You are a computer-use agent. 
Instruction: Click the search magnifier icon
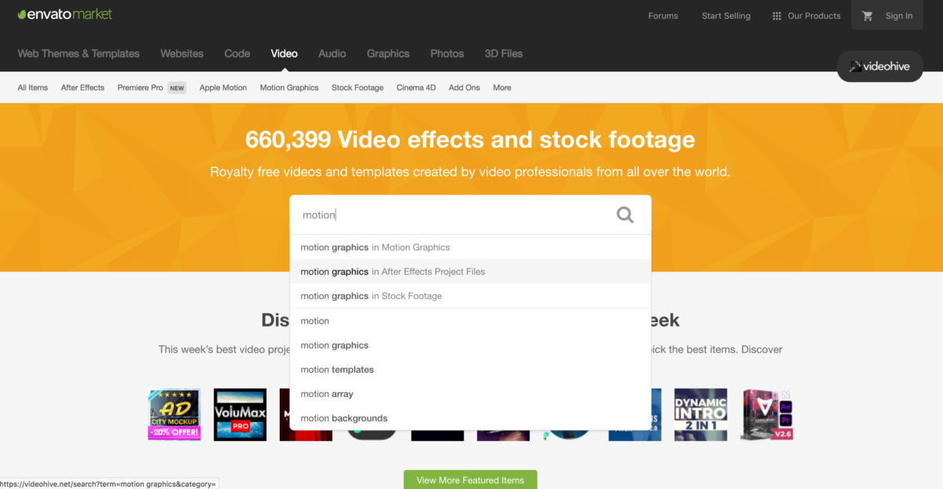(x=625, y=215)
